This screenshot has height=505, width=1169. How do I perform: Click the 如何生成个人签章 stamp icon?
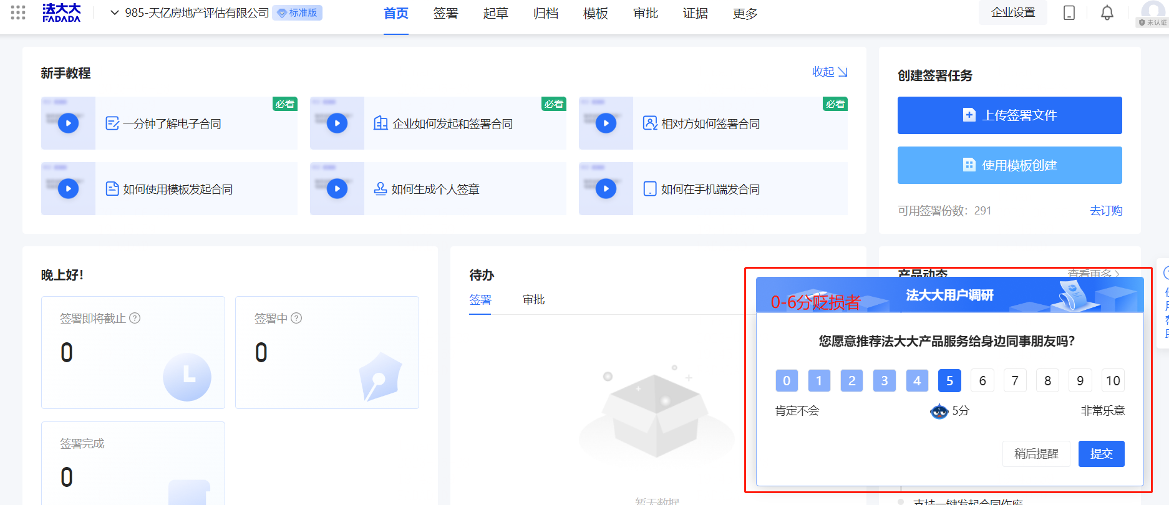click(381, 189)
